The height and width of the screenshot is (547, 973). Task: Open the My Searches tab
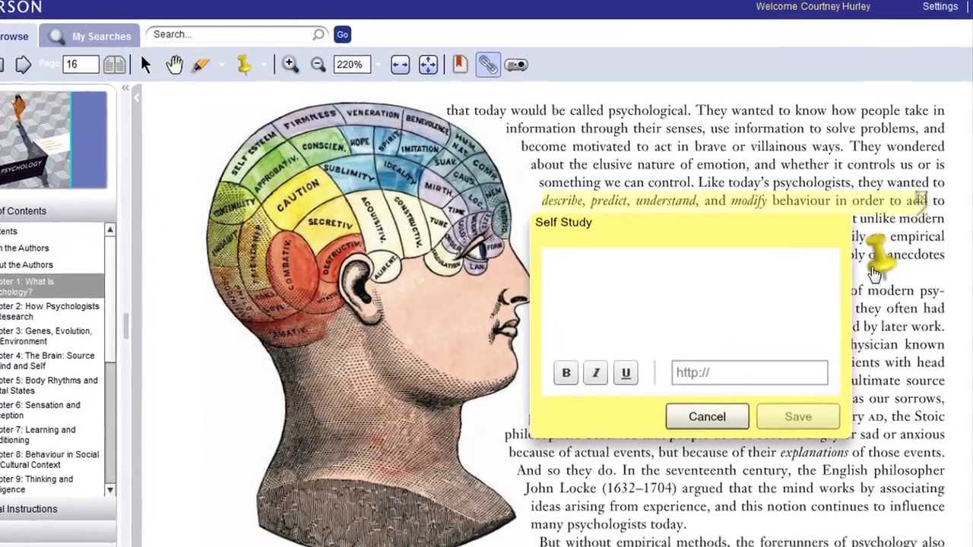[90, 36]
